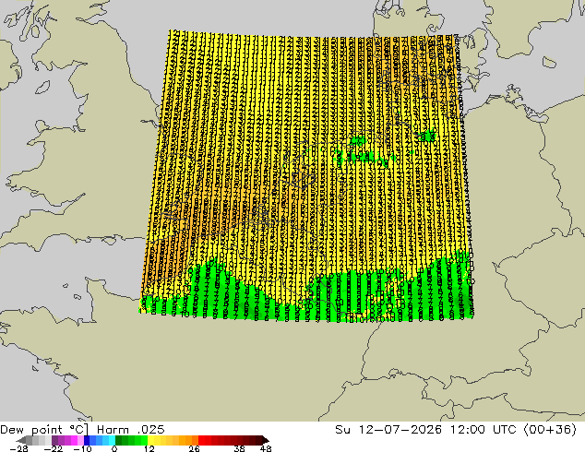
Task: Select the -28 label on the legend
Action: click(x=18, y=448)
